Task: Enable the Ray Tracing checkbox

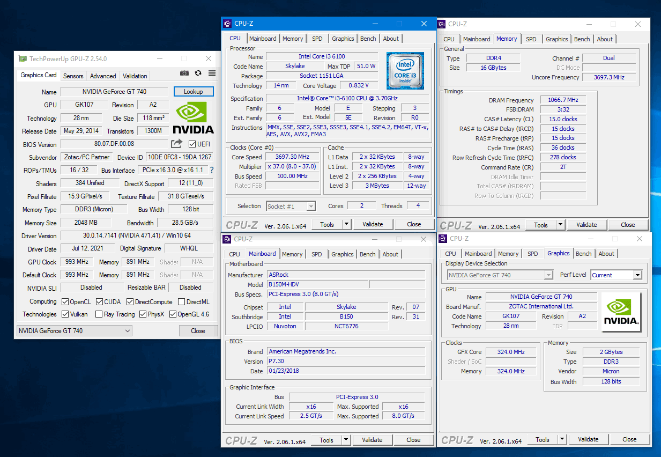Action: click(x=99, y=314)
